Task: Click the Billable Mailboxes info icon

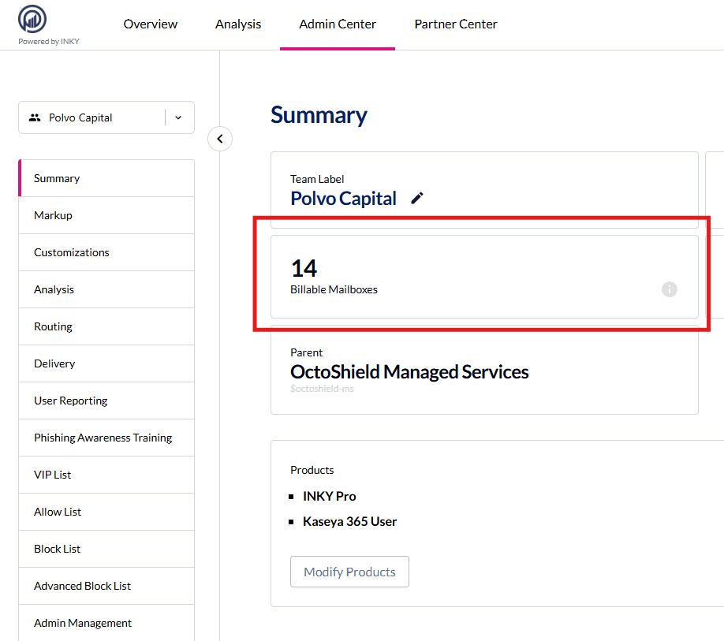Action: point(670,289)
